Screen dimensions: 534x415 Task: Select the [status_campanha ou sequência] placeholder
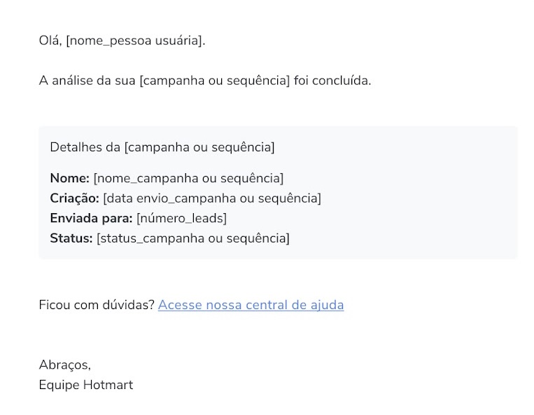tap(193, 238)
